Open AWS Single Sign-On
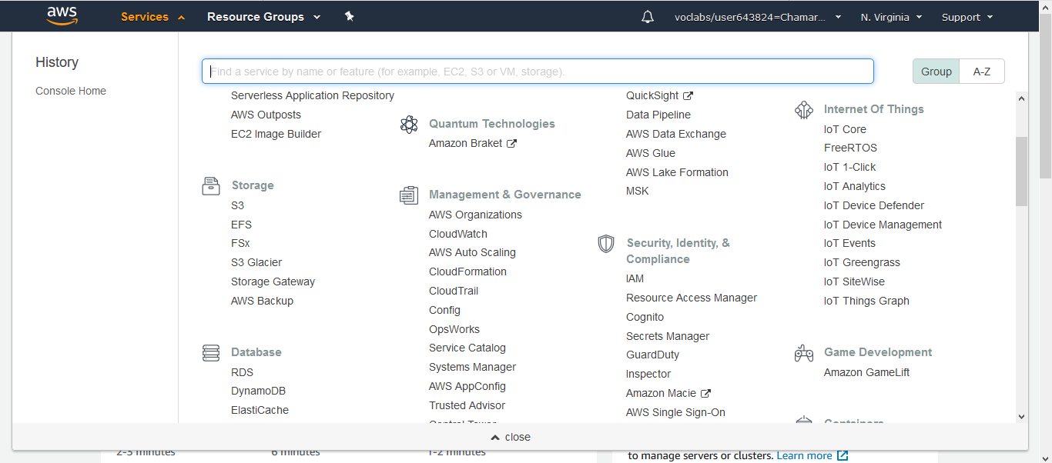Viewport: 1052px width, 463px height. coord(675,412)
